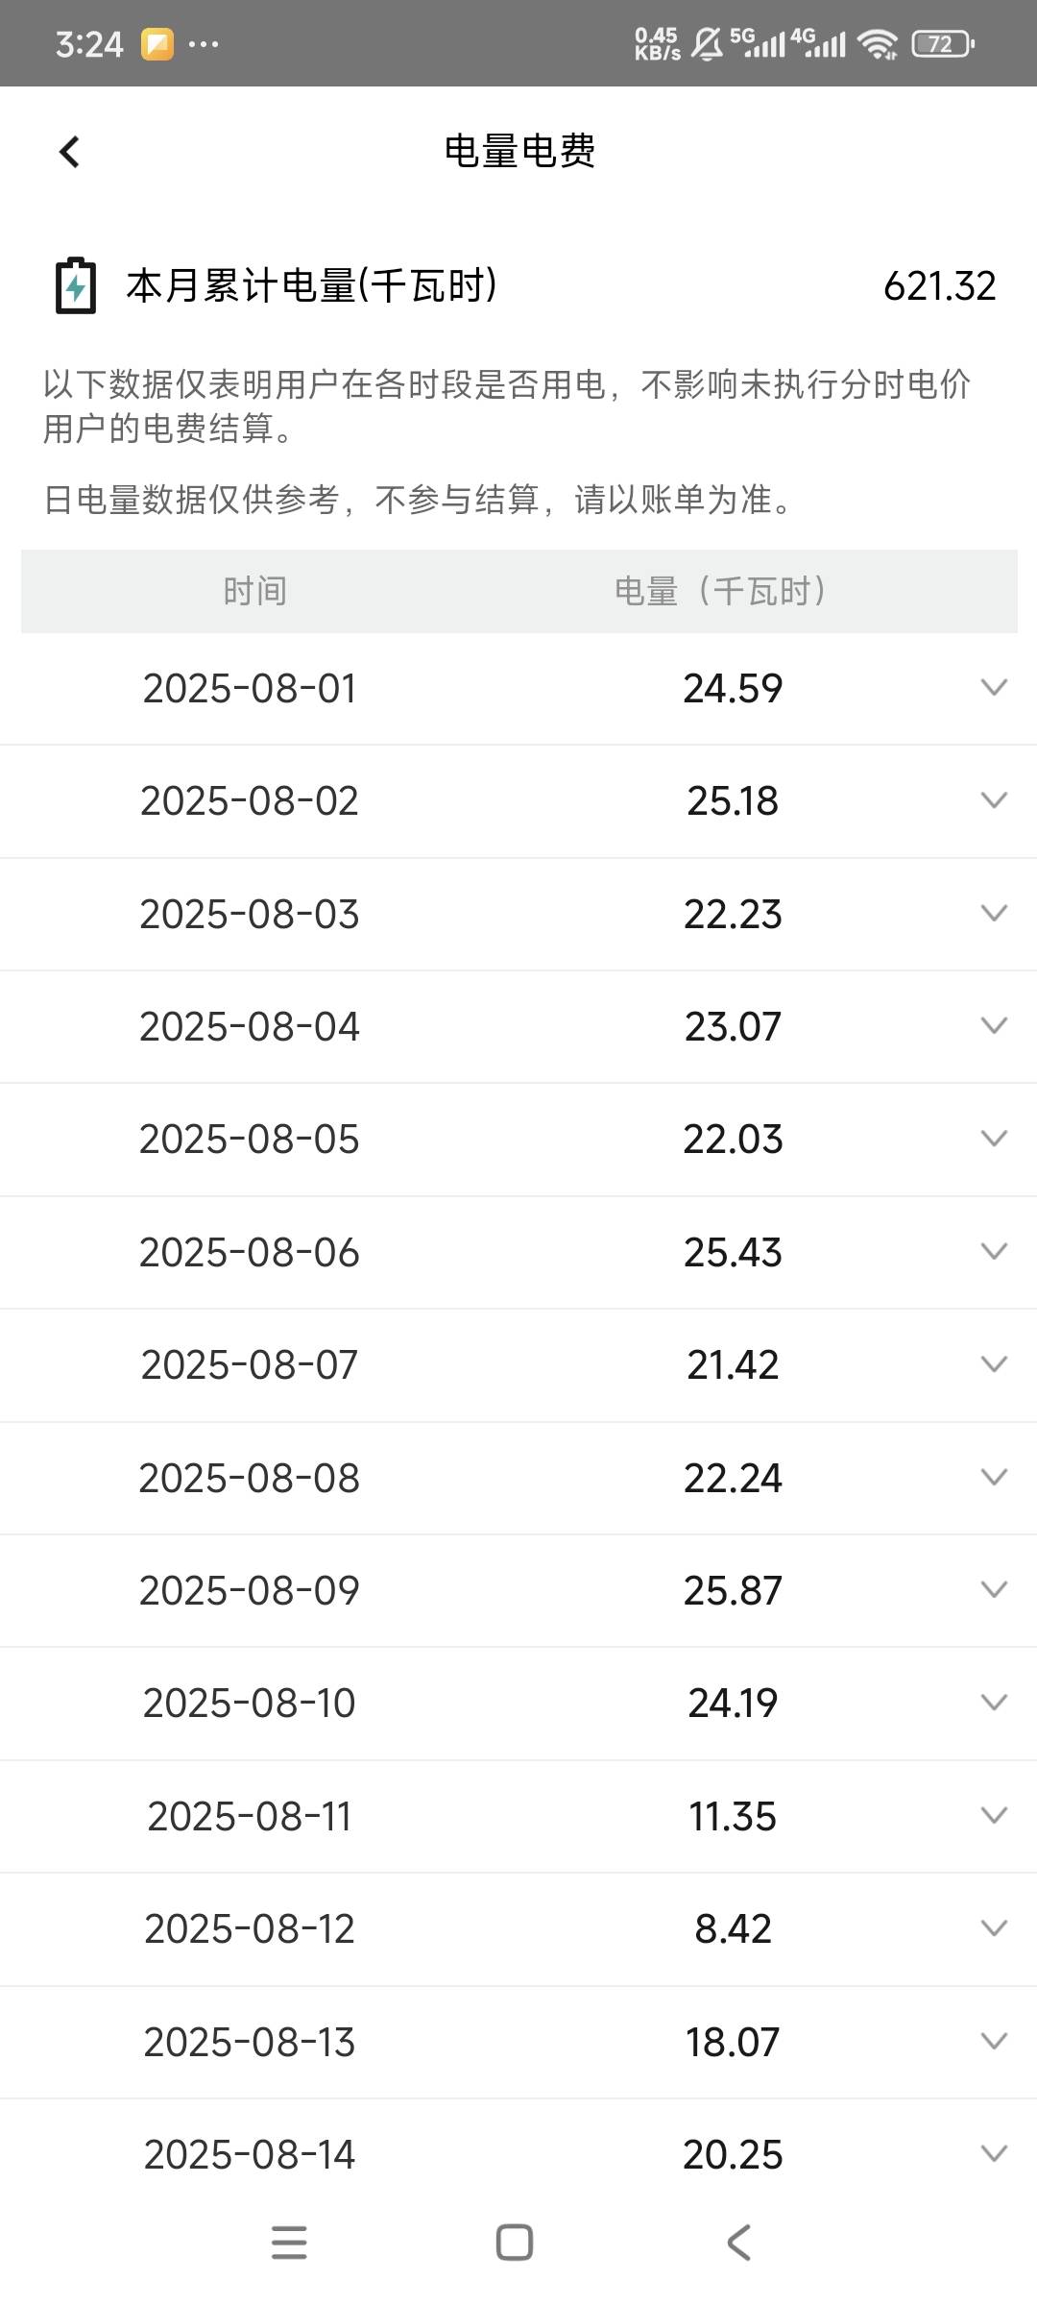
Task: Expand the 2025-08-01 row chevron
Action: pos(994,687)
